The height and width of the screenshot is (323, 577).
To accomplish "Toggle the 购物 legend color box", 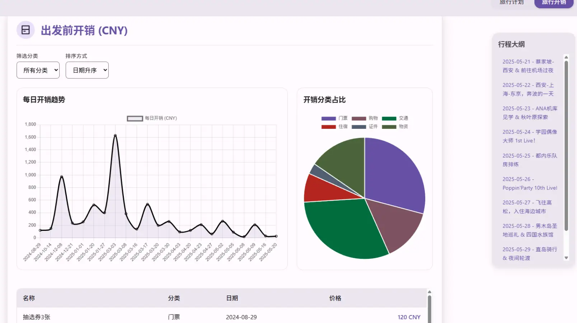I will pyautogui.click(x=359, y=118).
